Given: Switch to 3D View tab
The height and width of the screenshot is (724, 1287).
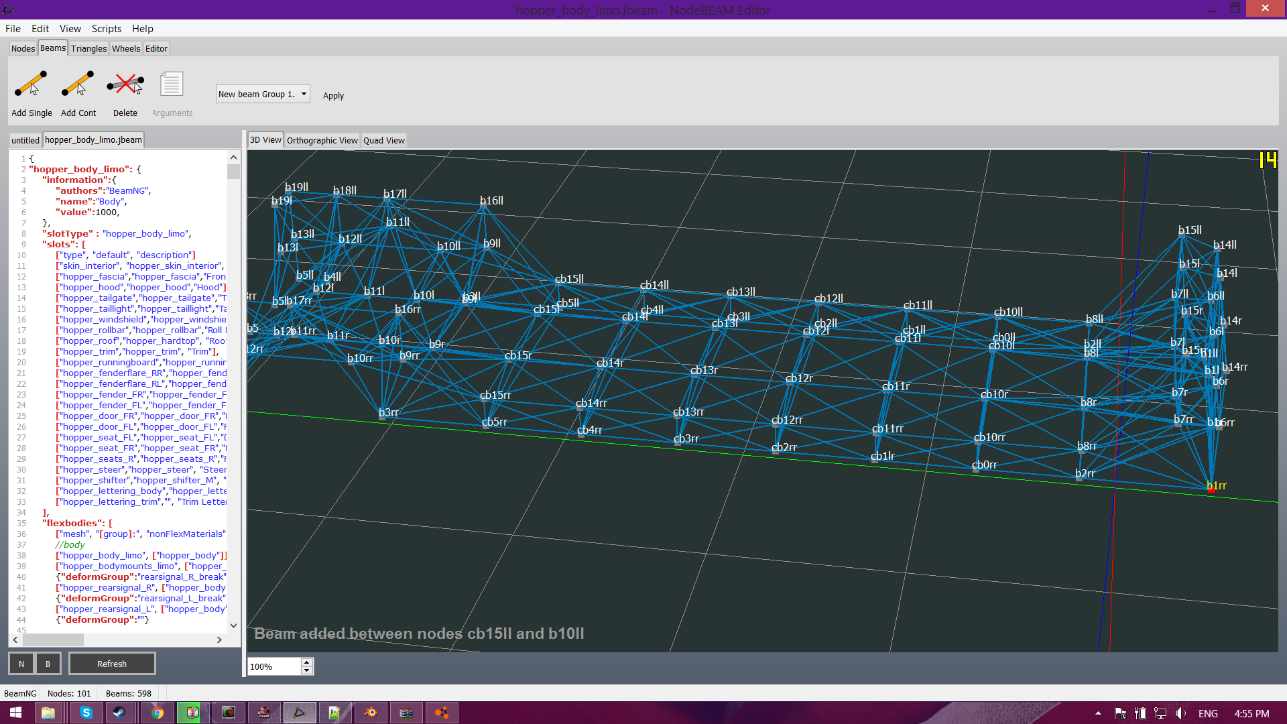Looking at the screenshot, I should coord(265,139).
